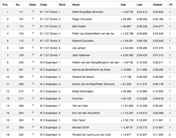Select the Ward Sluys/Bas Schouten row name
Screen dimensions: 176x138
pyautogui.click(x=88, y=12)
